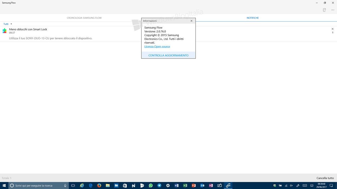Click the Samsung Flow taskbar icon
Viewport: 337px width, 189px height.
click(228, 186)
